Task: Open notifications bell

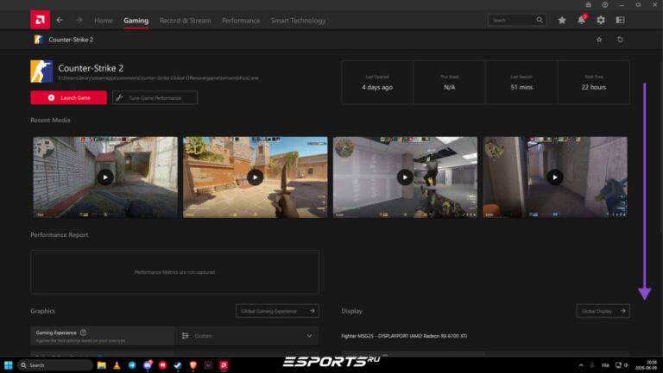Action: click(581, 20)
